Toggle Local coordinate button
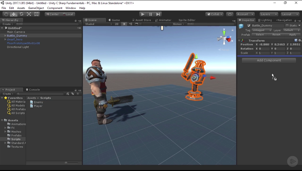Screen dimensions: 302x171 point(68,14)
